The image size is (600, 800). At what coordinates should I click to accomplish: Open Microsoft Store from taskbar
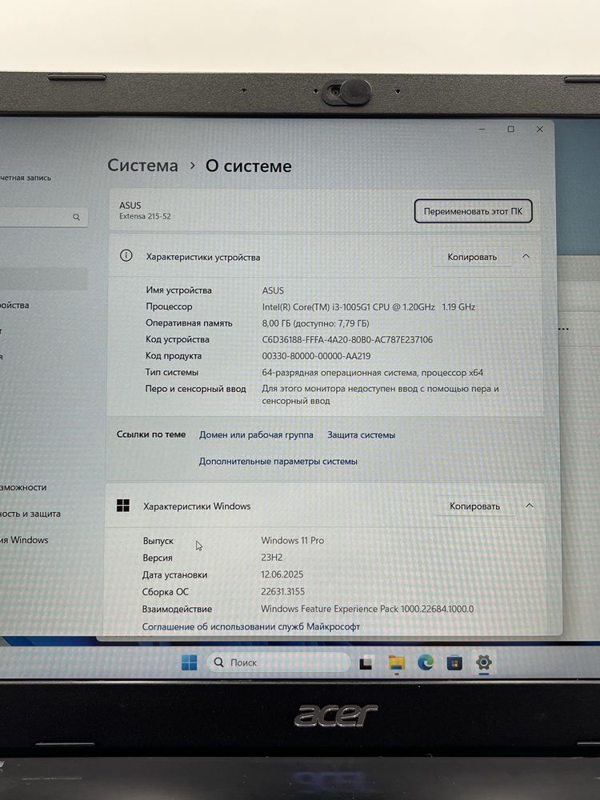[454, 662]
